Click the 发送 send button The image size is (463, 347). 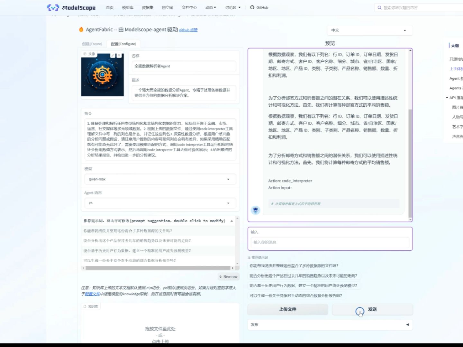(373, 309)
